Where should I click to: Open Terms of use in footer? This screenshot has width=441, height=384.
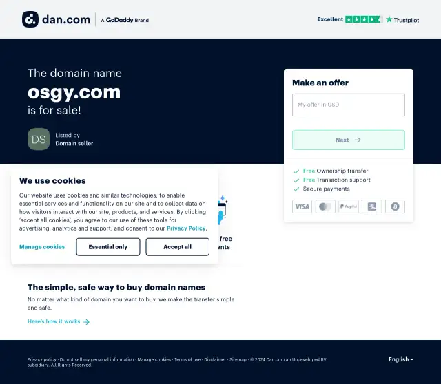coord(187,359)
